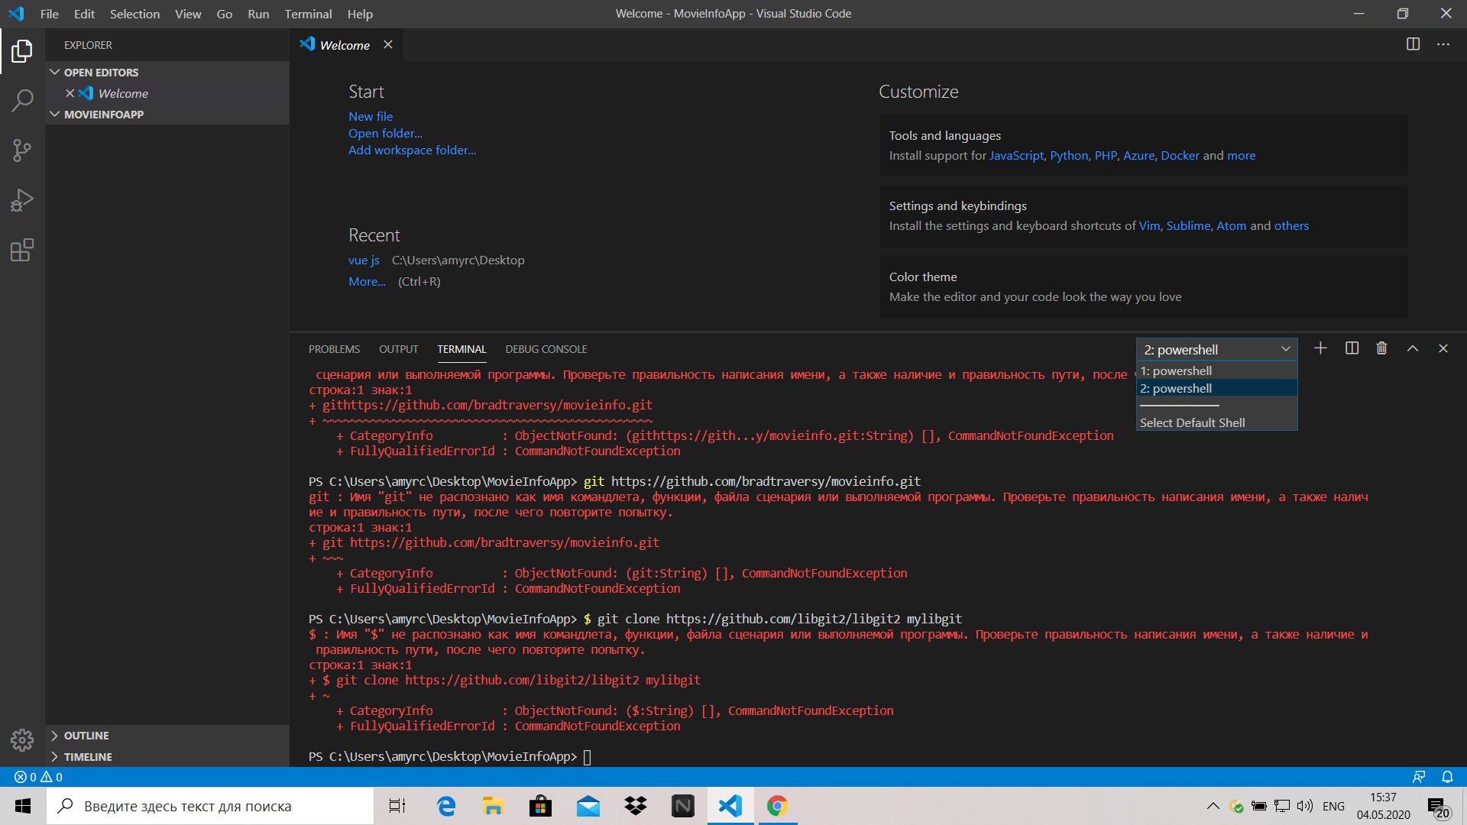Select '2: powershell' terminal option

click(1216, 388)
